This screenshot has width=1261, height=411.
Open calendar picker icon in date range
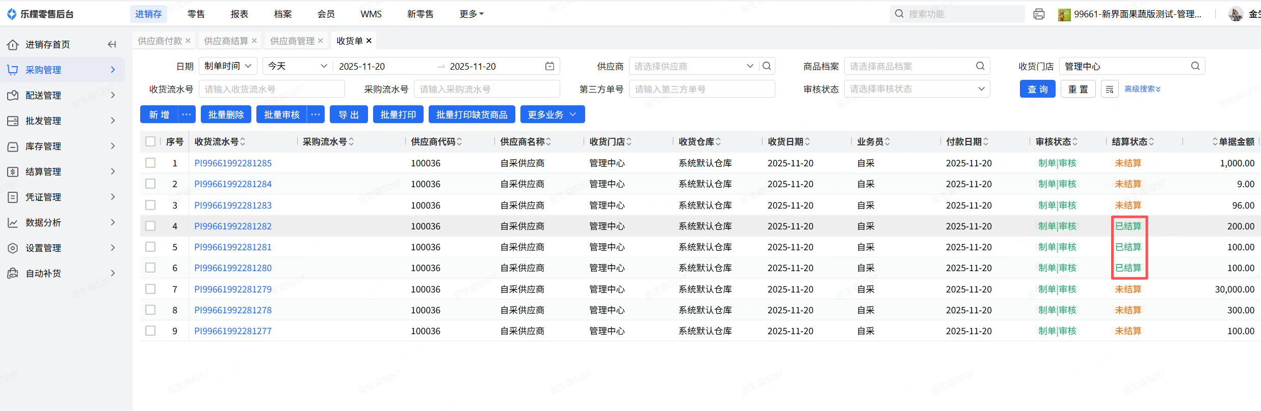(549, 66)
